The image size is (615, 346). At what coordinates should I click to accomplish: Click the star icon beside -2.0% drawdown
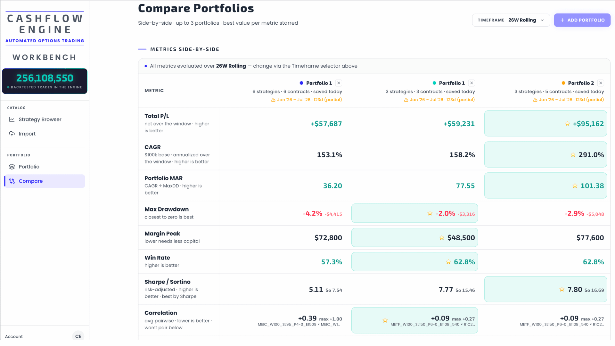[430, 213]
